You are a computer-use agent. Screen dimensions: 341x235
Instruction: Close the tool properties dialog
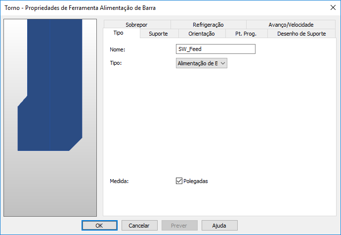333,7
